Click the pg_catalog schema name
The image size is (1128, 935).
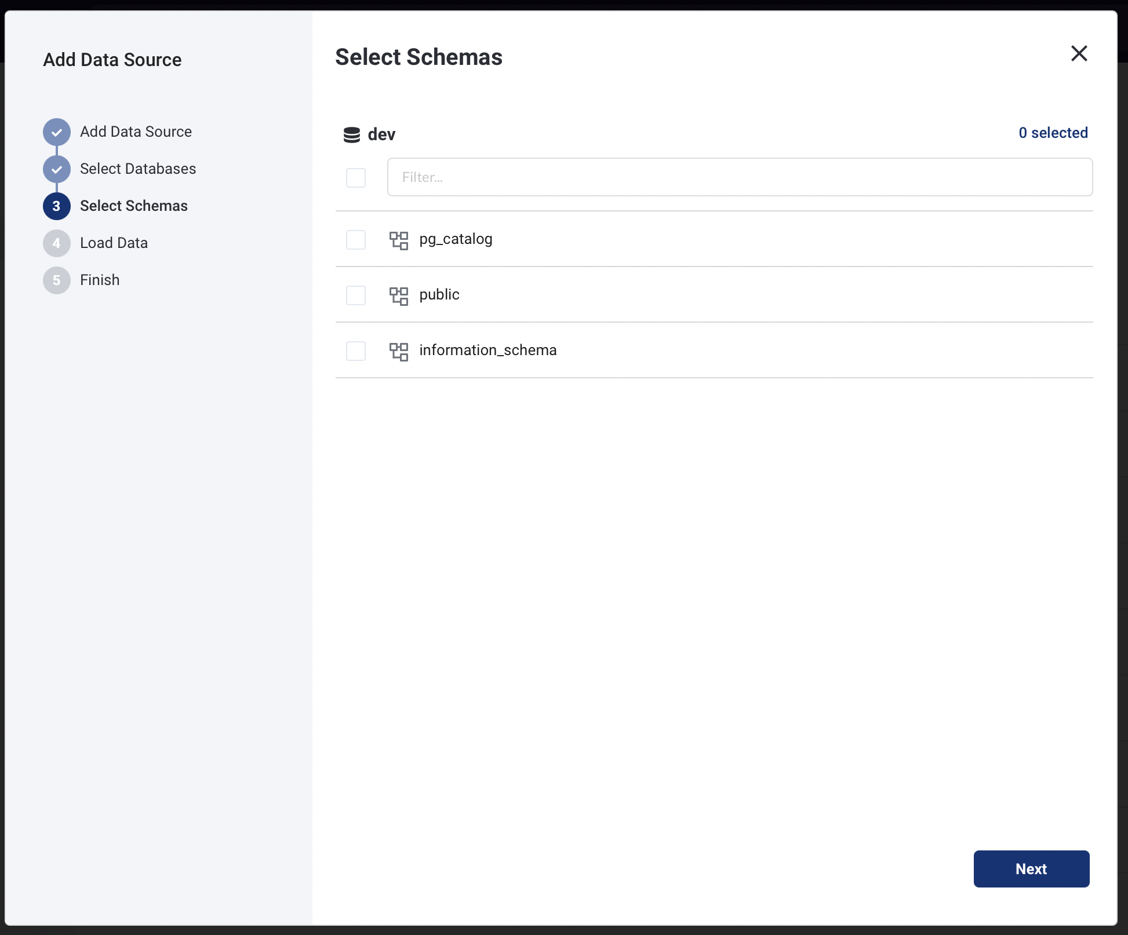[456, 239]
